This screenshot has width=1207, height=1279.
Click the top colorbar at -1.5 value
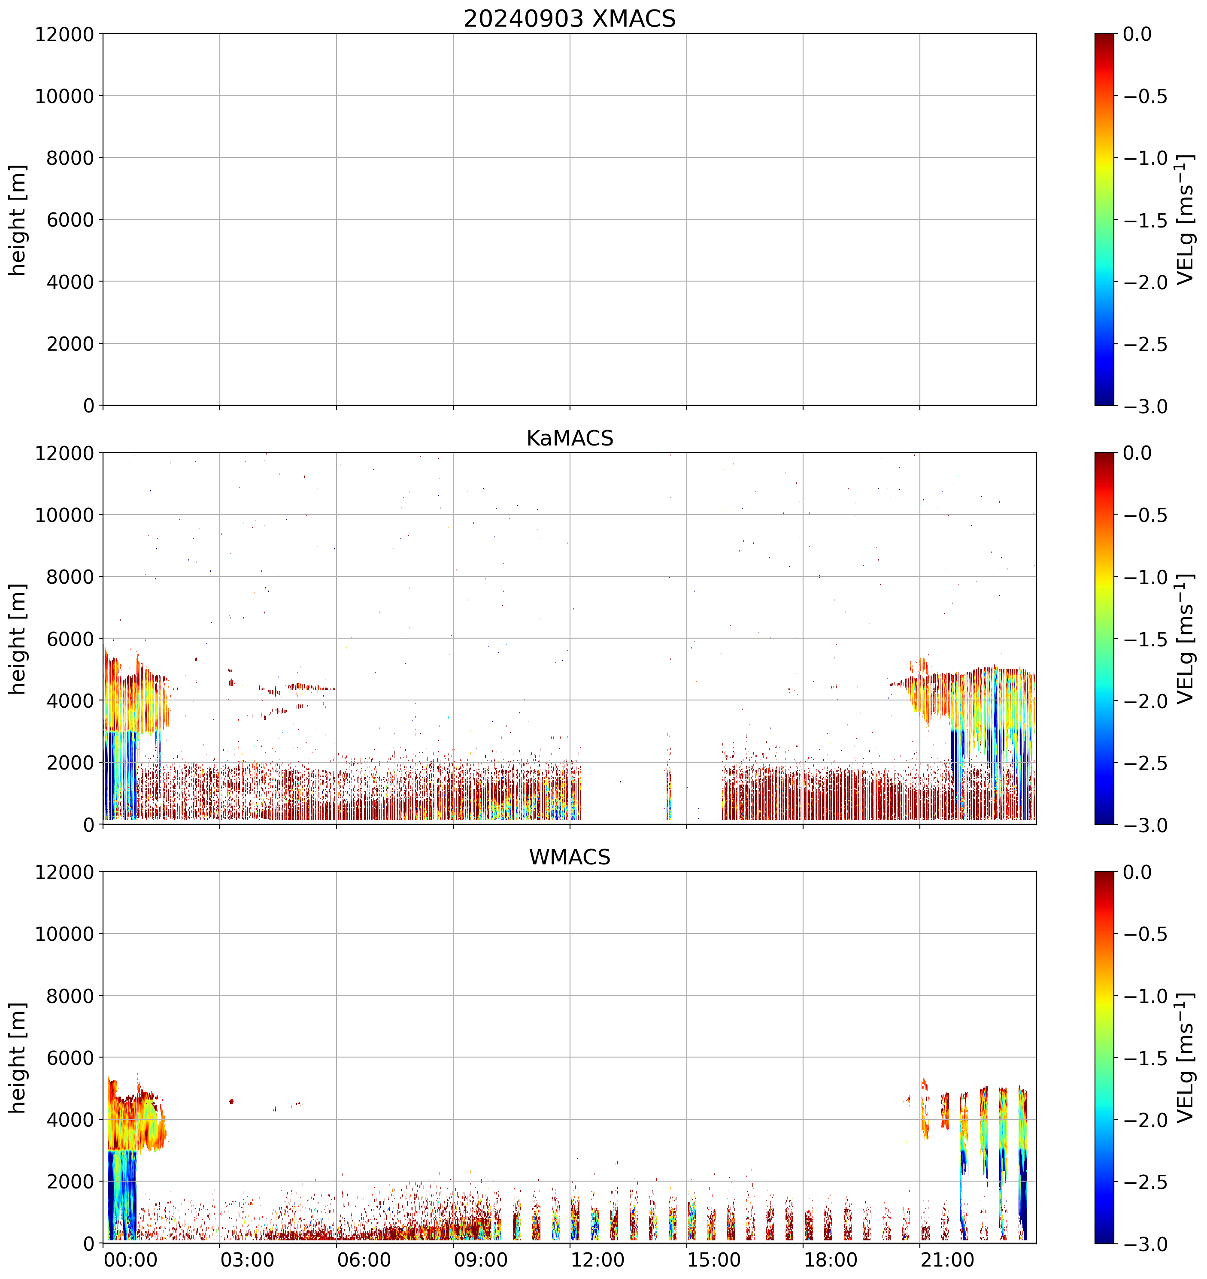[x=1105, y=220]
